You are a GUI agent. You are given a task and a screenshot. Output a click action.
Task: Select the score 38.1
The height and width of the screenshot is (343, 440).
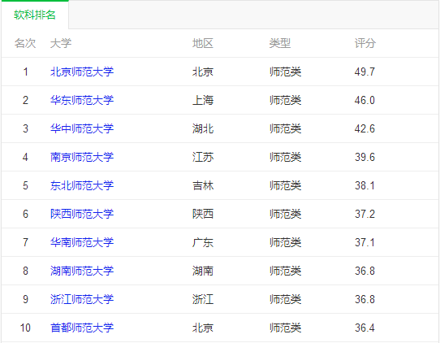(x=365, y=185)
